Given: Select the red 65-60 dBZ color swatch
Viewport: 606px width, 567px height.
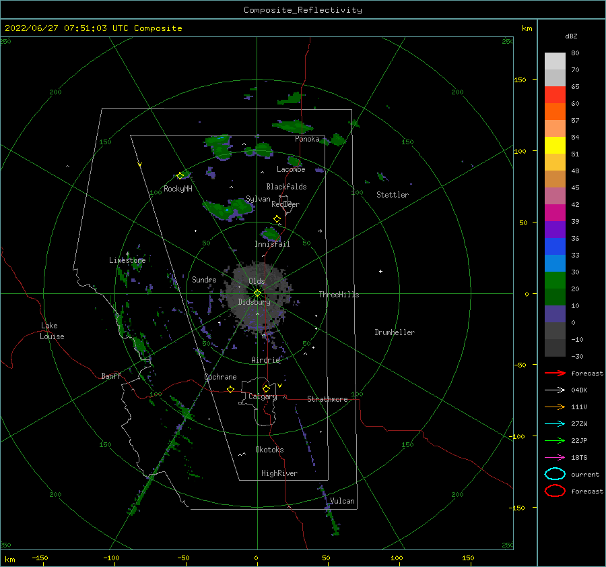Looking at the screenshot, I should click(x=555, y=95).
